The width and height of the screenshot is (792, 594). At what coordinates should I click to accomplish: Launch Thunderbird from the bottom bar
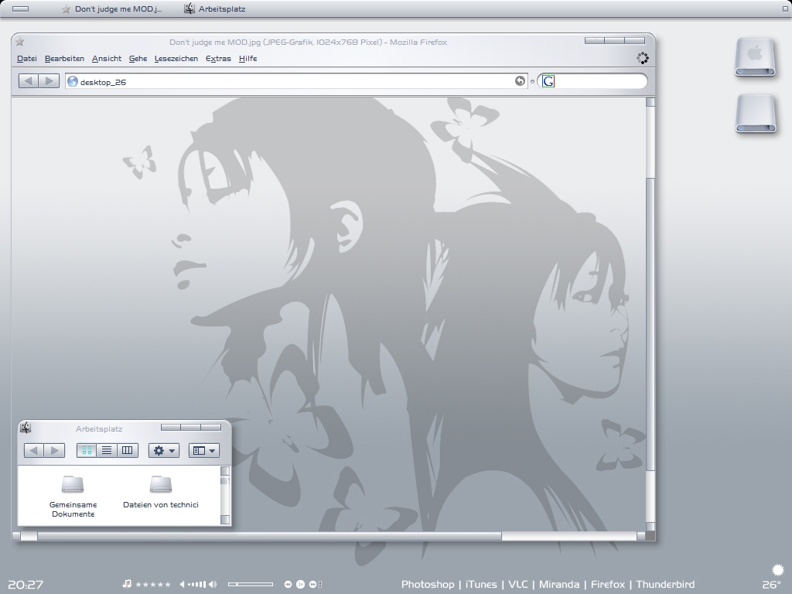pyautogui.click(x=665, y=585)
